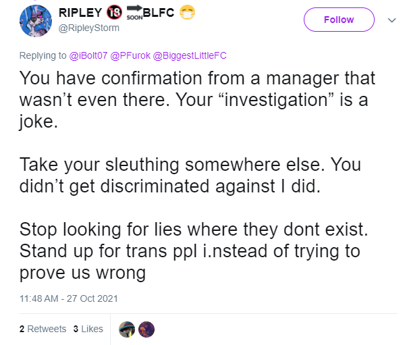Click the 'You have confirmation from a manager' text

(x=197, y=99)
